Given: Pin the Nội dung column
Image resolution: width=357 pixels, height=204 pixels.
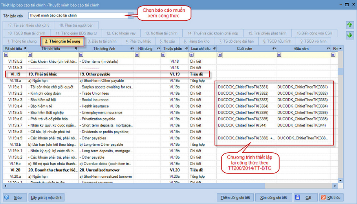Looking at the screenshot, I should [158, 49].
